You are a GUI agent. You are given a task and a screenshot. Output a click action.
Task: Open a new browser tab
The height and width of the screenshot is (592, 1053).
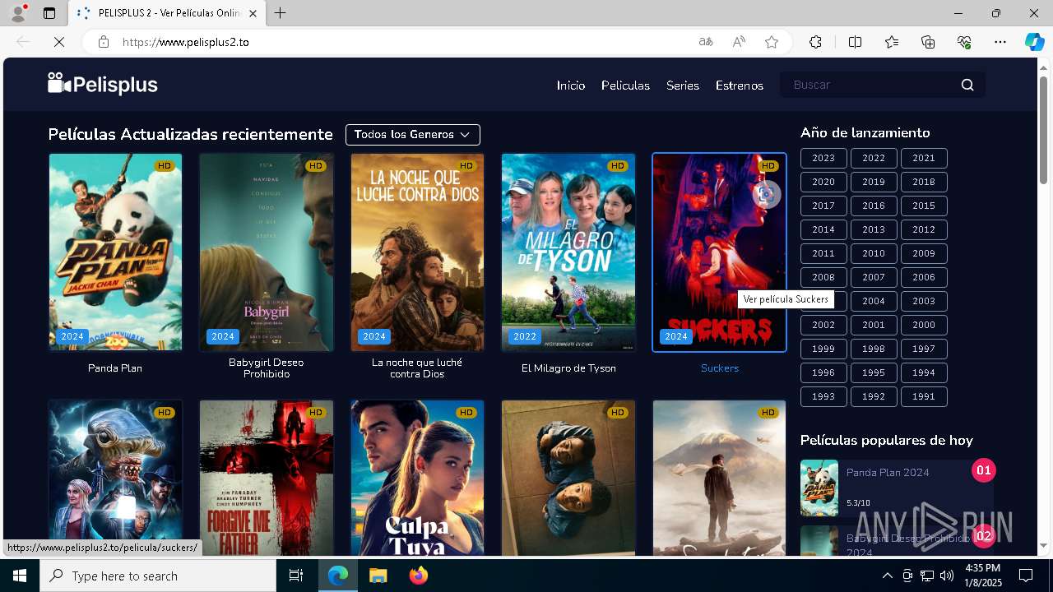coord(280,13)
